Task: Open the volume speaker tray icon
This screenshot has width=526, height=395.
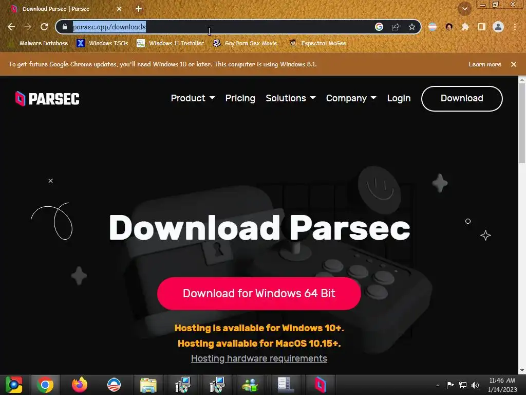Action: (x=475, y=385)
